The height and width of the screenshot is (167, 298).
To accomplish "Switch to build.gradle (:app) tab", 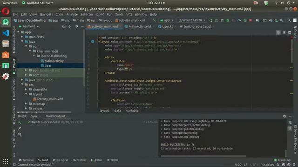I will tap(197, 26).
